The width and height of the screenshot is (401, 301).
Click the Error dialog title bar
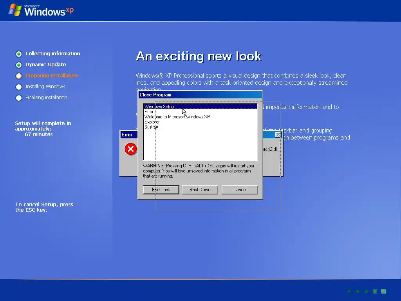pyautogui.click(x=128, y=135)
